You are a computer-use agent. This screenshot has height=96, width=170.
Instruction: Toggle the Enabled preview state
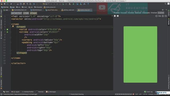tap(161, 13)
